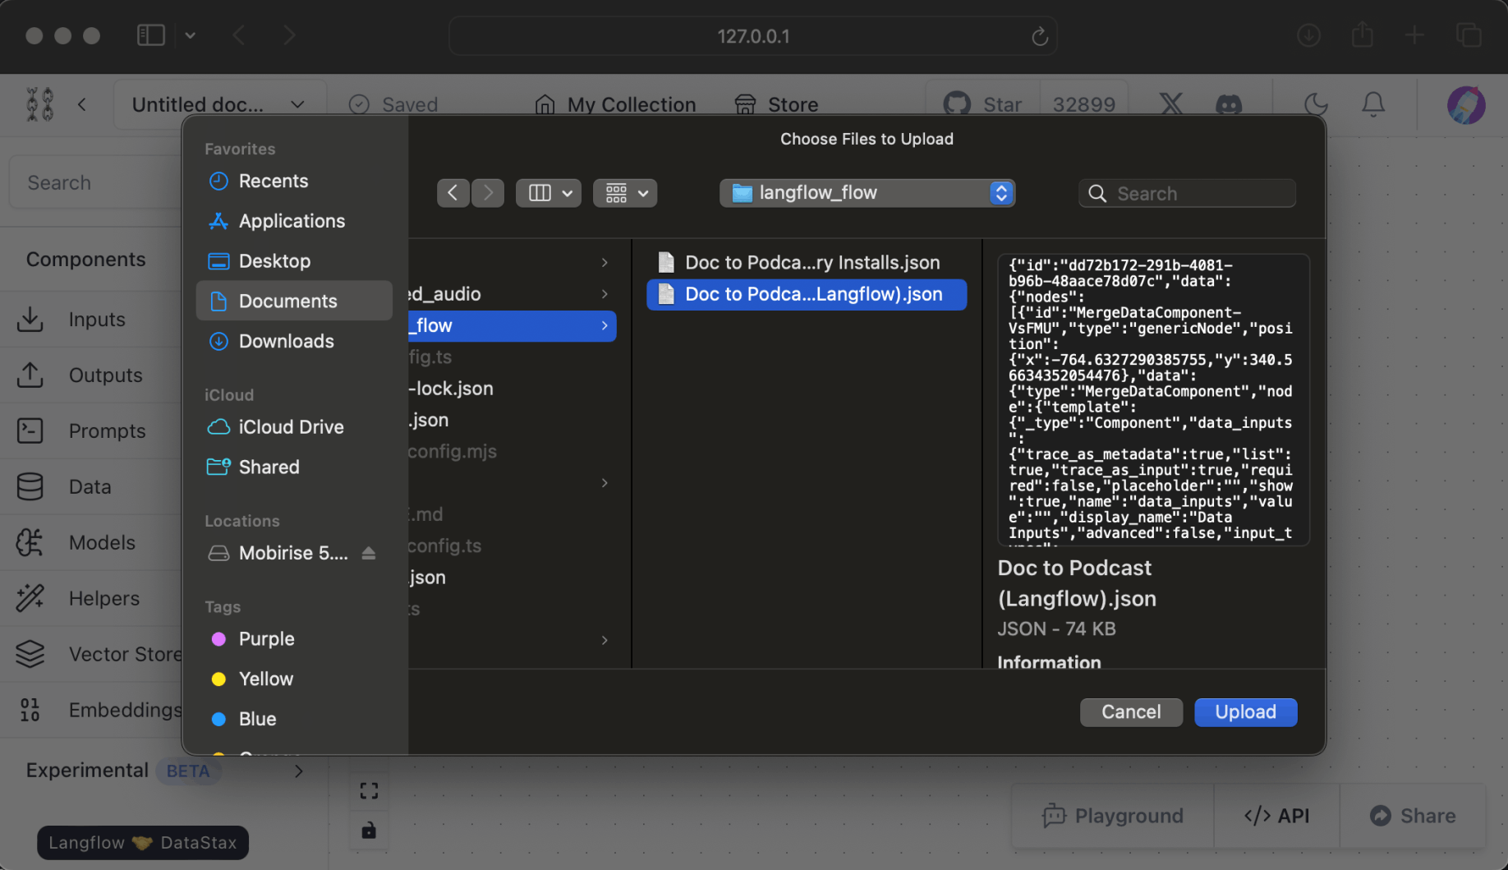
Task: Reload the 127.0.0.1 page
Action: coord(1039,36)
